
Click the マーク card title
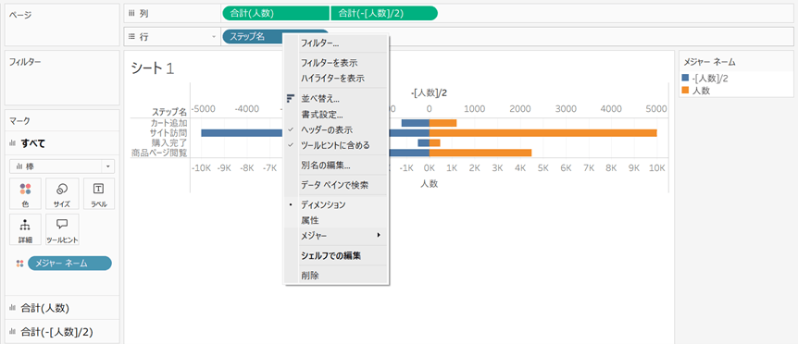point(19,121)
